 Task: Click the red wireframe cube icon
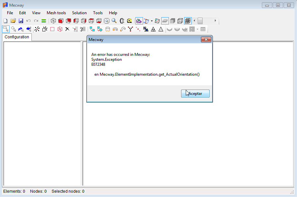60,29
